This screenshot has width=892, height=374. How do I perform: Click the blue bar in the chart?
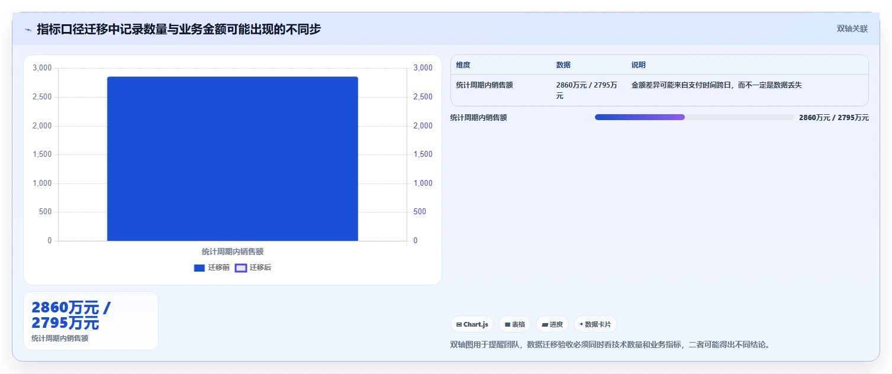(233, 159)
